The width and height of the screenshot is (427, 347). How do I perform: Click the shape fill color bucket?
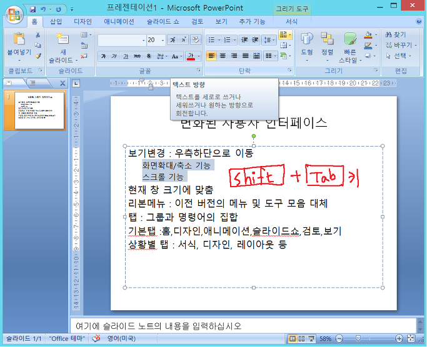click(x=368, y=35)
